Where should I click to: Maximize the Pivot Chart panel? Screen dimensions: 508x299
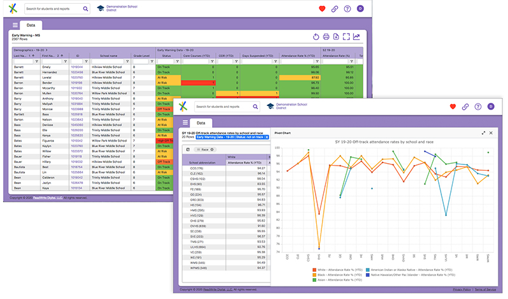pyautogui.click(x=484, y=133)
